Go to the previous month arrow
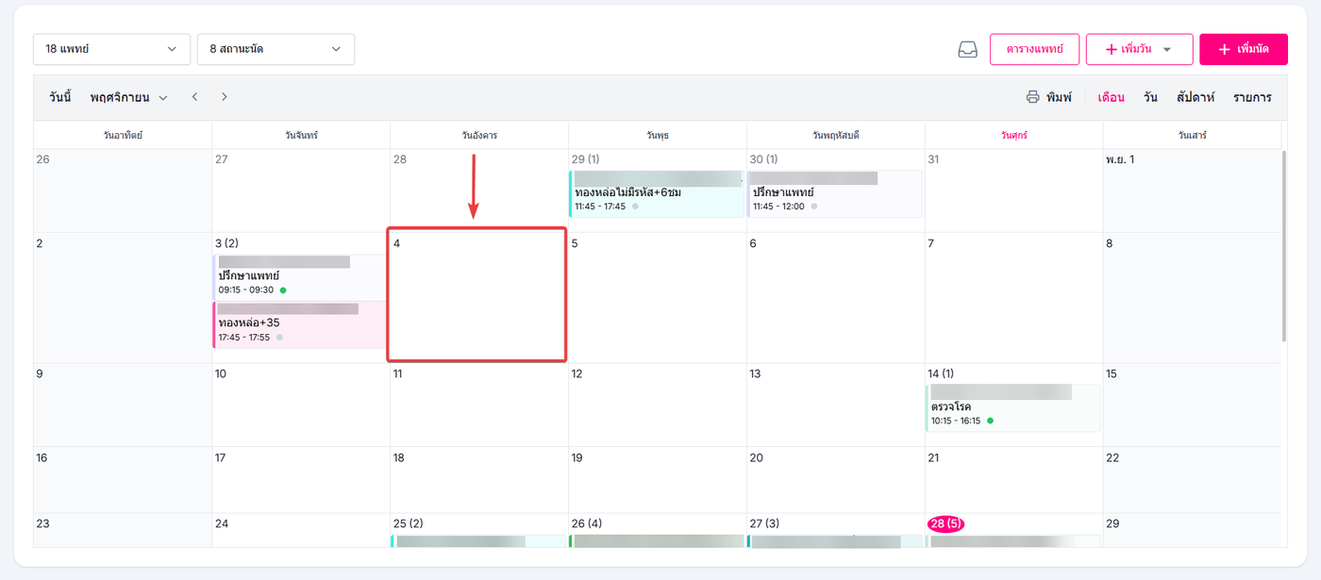The image size is (1321, 580). (x=194, y=97)
